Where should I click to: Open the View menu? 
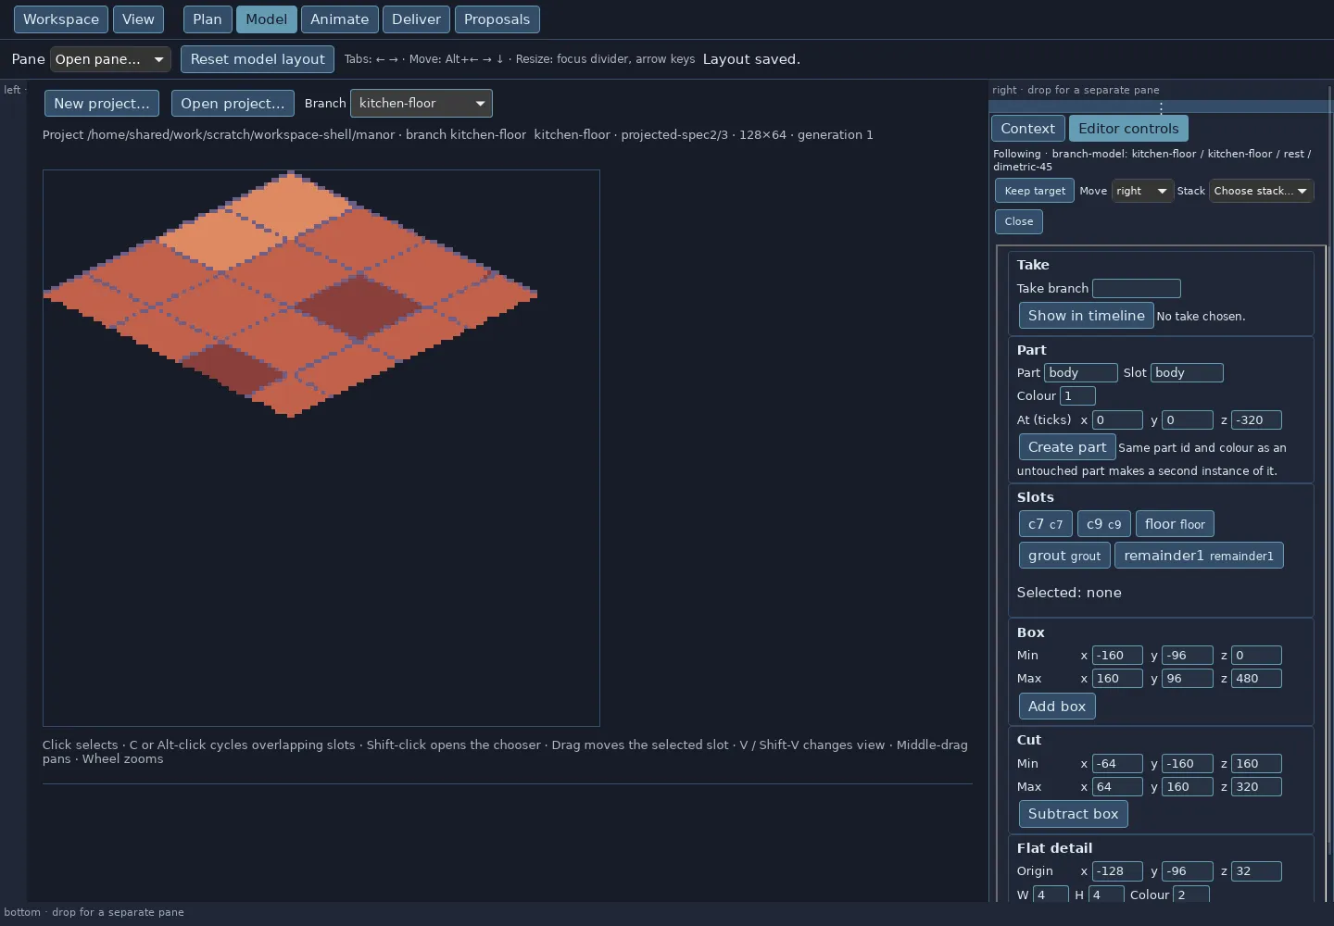(138, 19)
